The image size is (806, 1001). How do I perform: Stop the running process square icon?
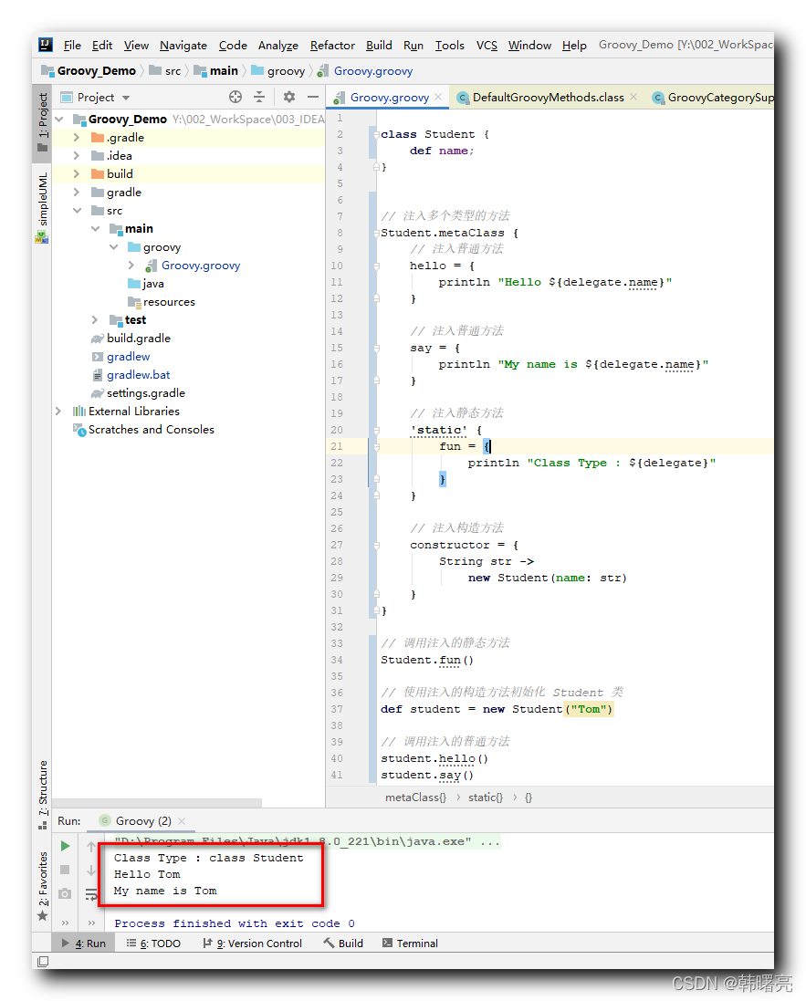(x=65, y=870)
